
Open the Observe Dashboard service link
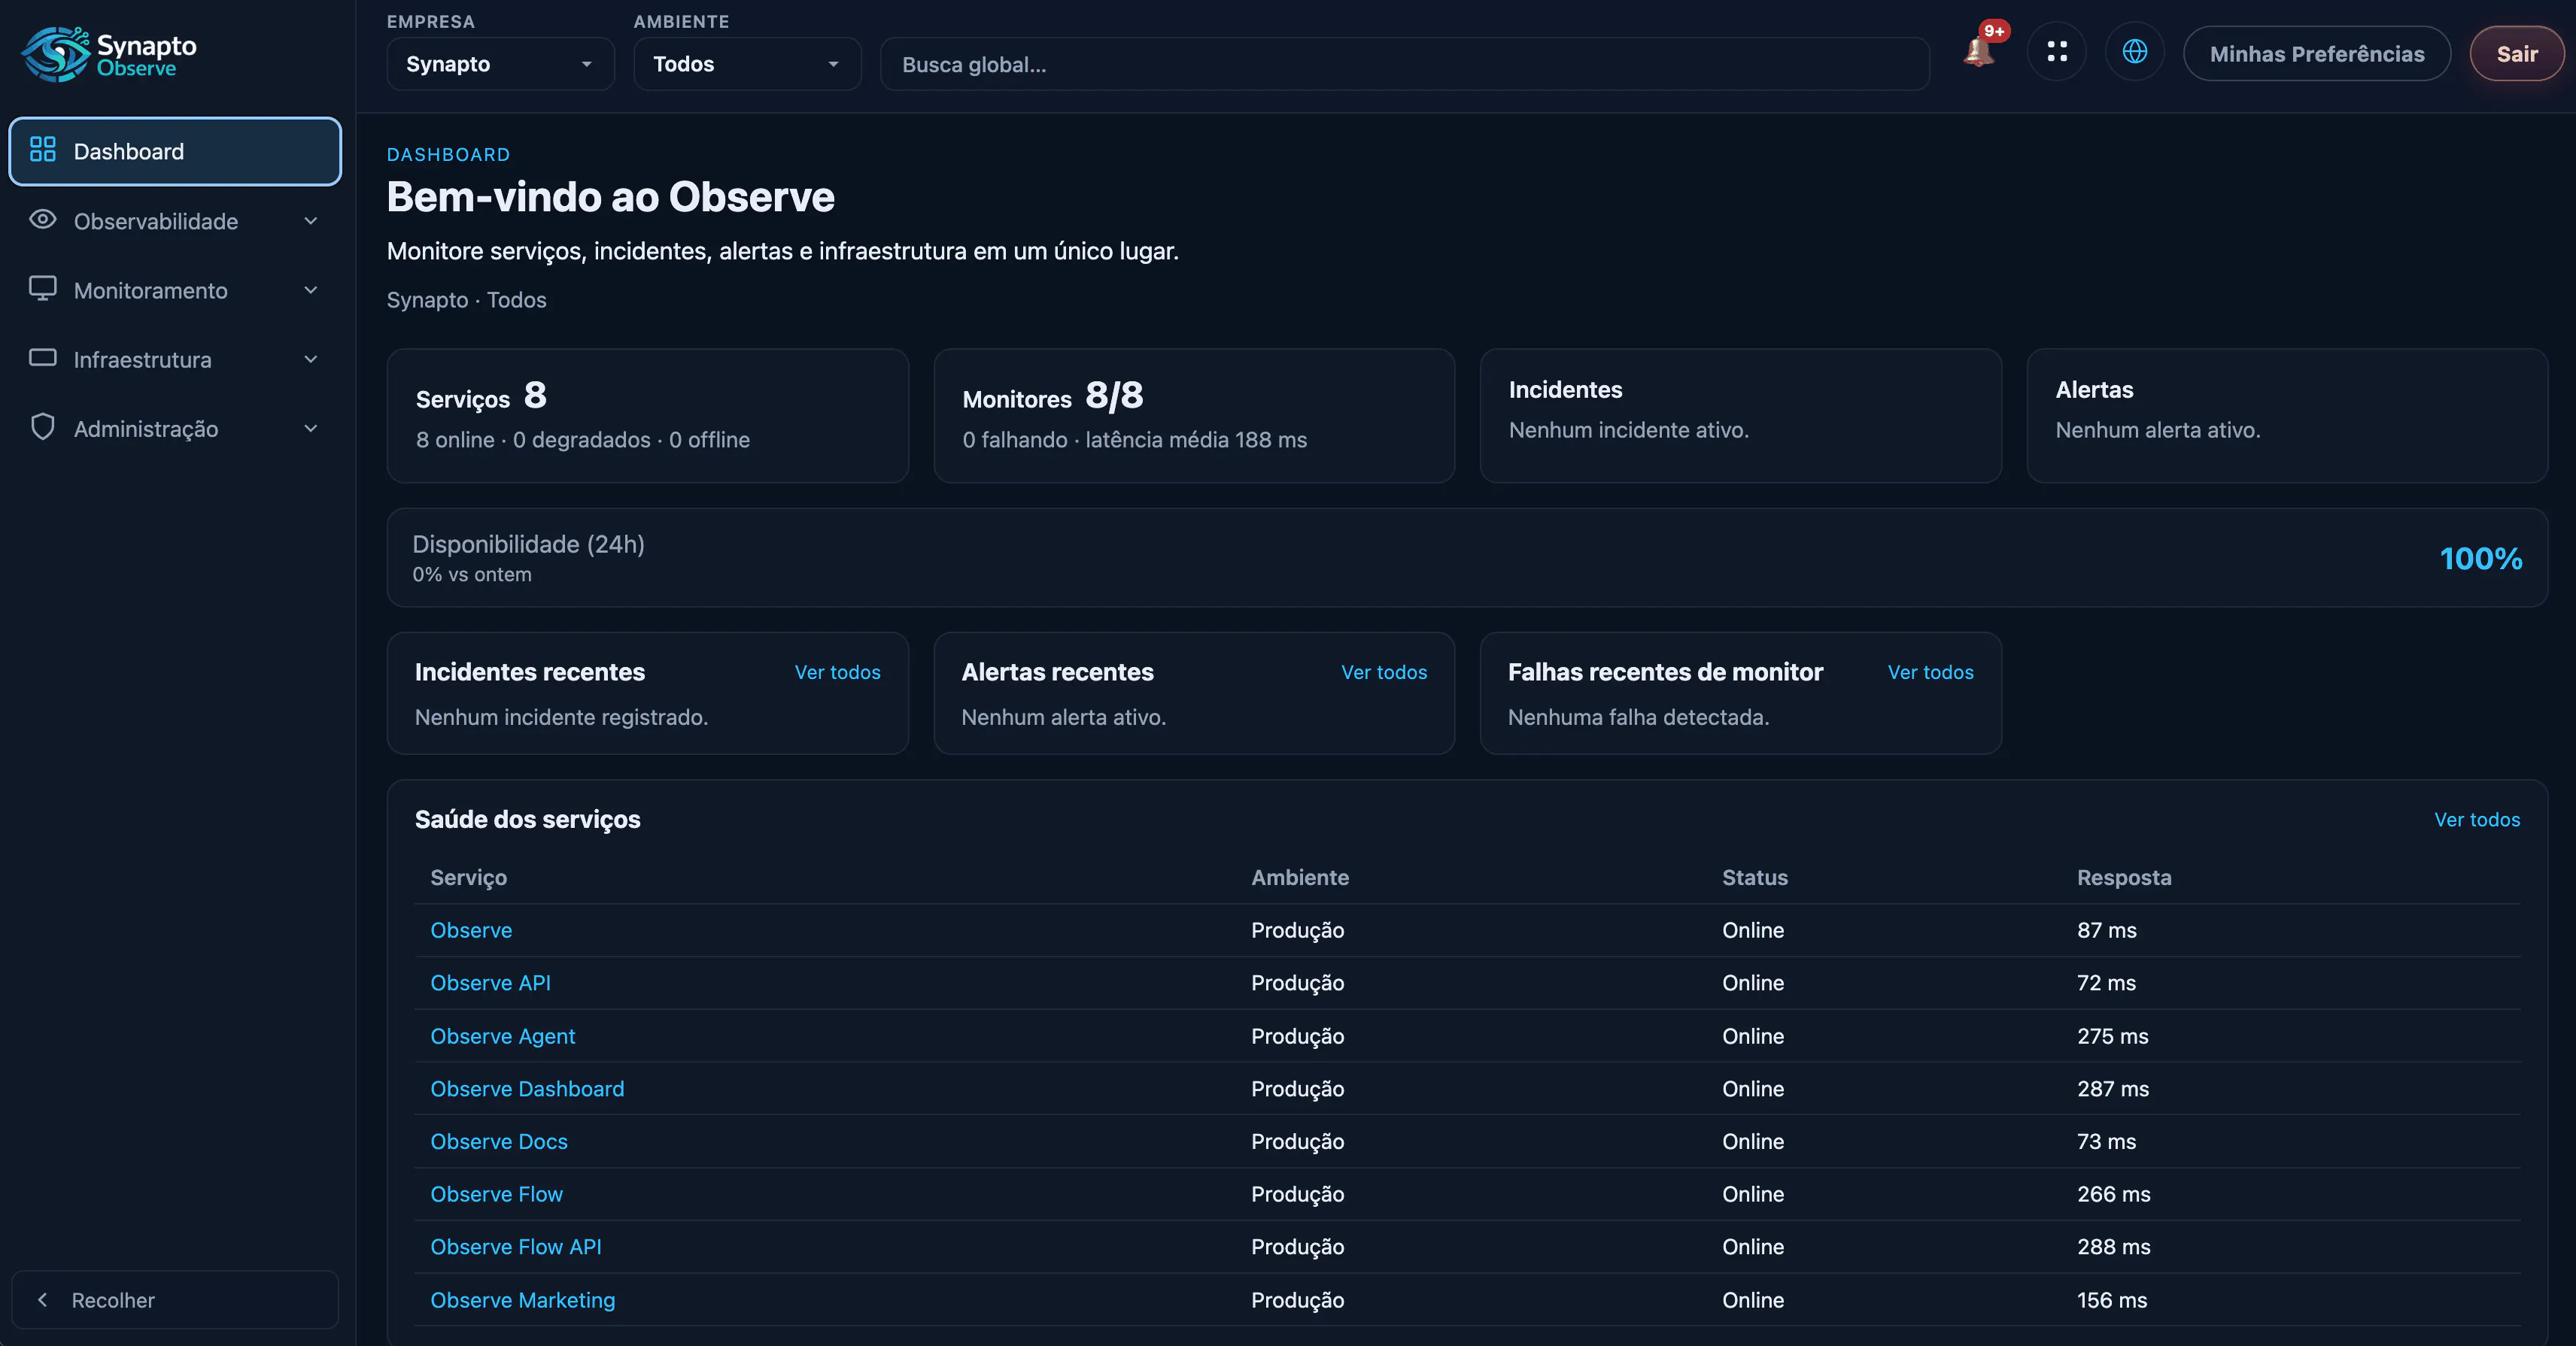527,1089
